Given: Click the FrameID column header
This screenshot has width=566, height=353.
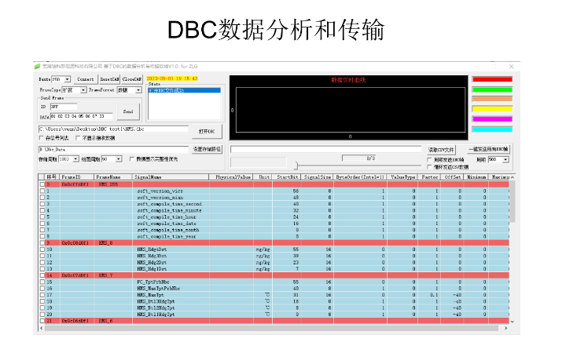Looking at the screenshot, I should pos(77,177).
